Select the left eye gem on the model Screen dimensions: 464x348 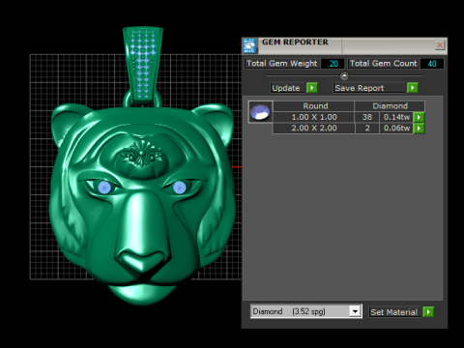(x=104, y=188)
